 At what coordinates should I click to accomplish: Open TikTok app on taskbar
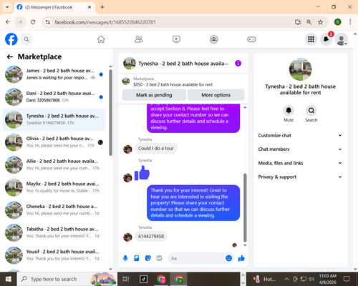(x=143, y=279)
